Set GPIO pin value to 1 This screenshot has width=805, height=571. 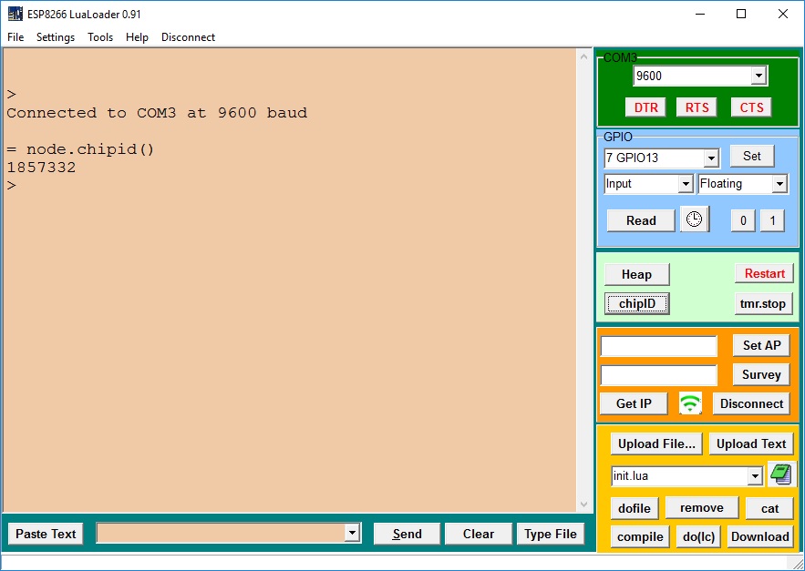pos(772,221)
